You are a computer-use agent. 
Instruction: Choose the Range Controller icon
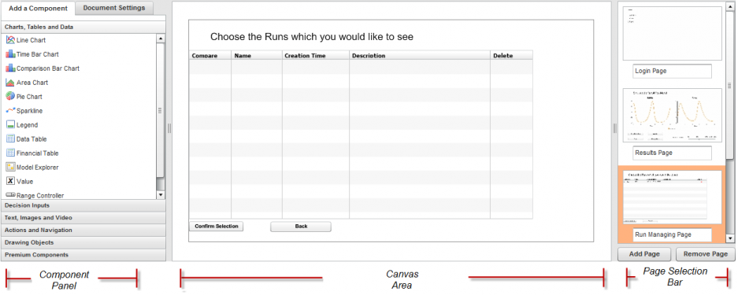[x=10, y=195]
